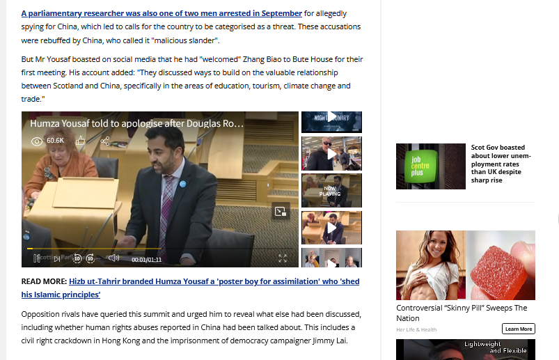Click the eye views icon showing 60.6K
The image size is (559, 360).
pyautogui.click(x=37, y=141)
